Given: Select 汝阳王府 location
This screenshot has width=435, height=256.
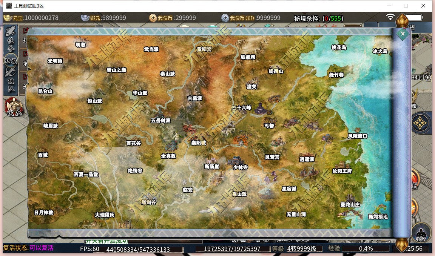Looking at the screenshot, I should coord(342,171).
